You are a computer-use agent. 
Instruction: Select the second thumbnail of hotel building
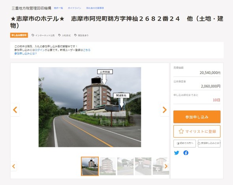coord(107,166)
